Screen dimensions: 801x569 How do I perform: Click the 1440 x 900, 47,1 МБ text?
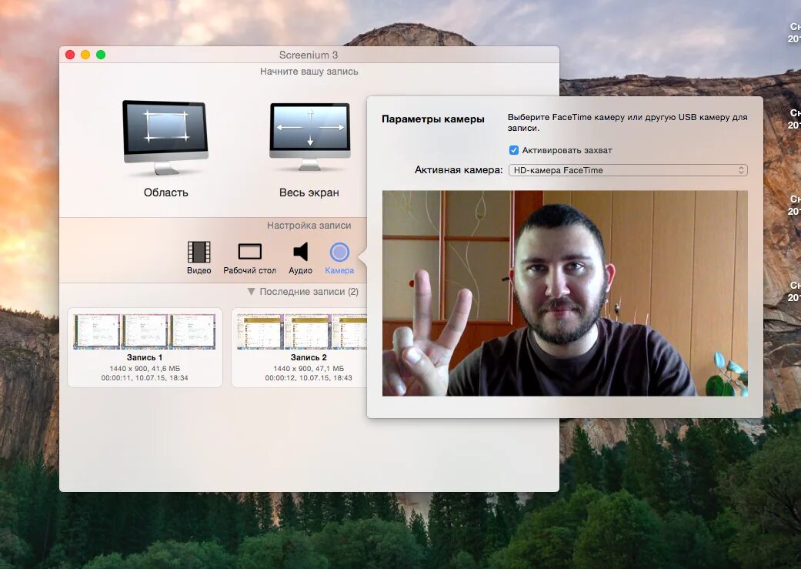[x=309, y=369]
